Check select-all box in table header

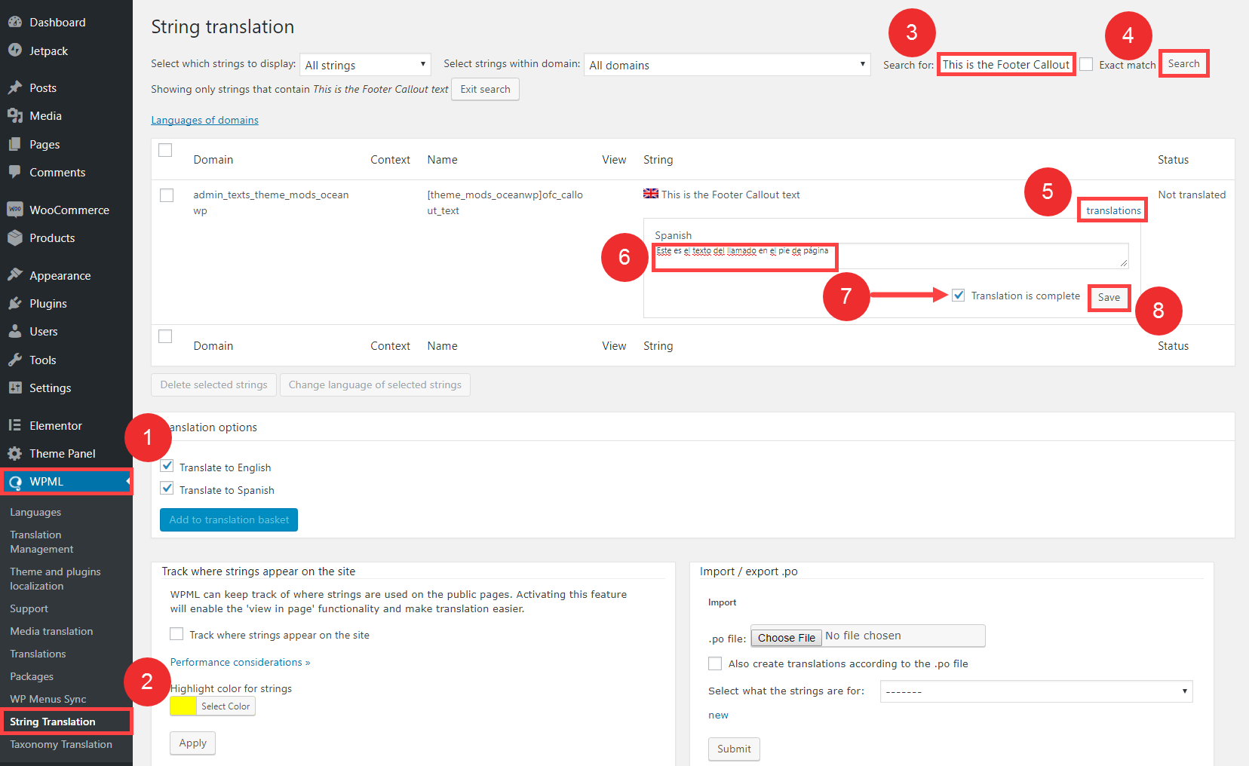[165, 150]
